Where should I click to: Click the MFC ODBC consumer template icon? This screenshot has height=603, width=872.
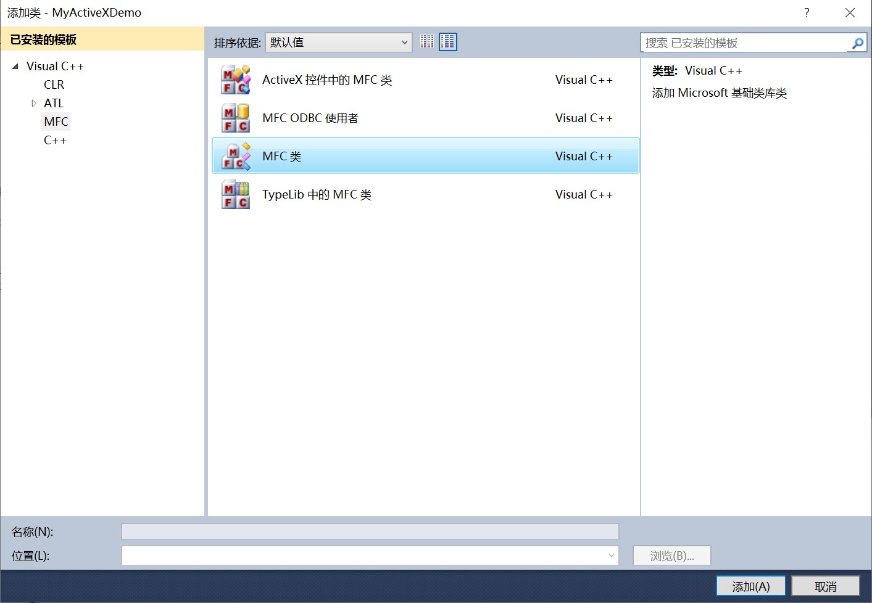pyautogui.click(x=236, y=118)
